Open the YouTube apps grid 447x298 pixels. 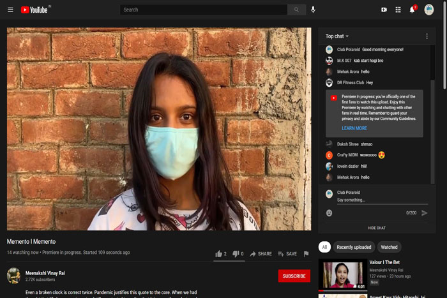(x=398, y=10)
